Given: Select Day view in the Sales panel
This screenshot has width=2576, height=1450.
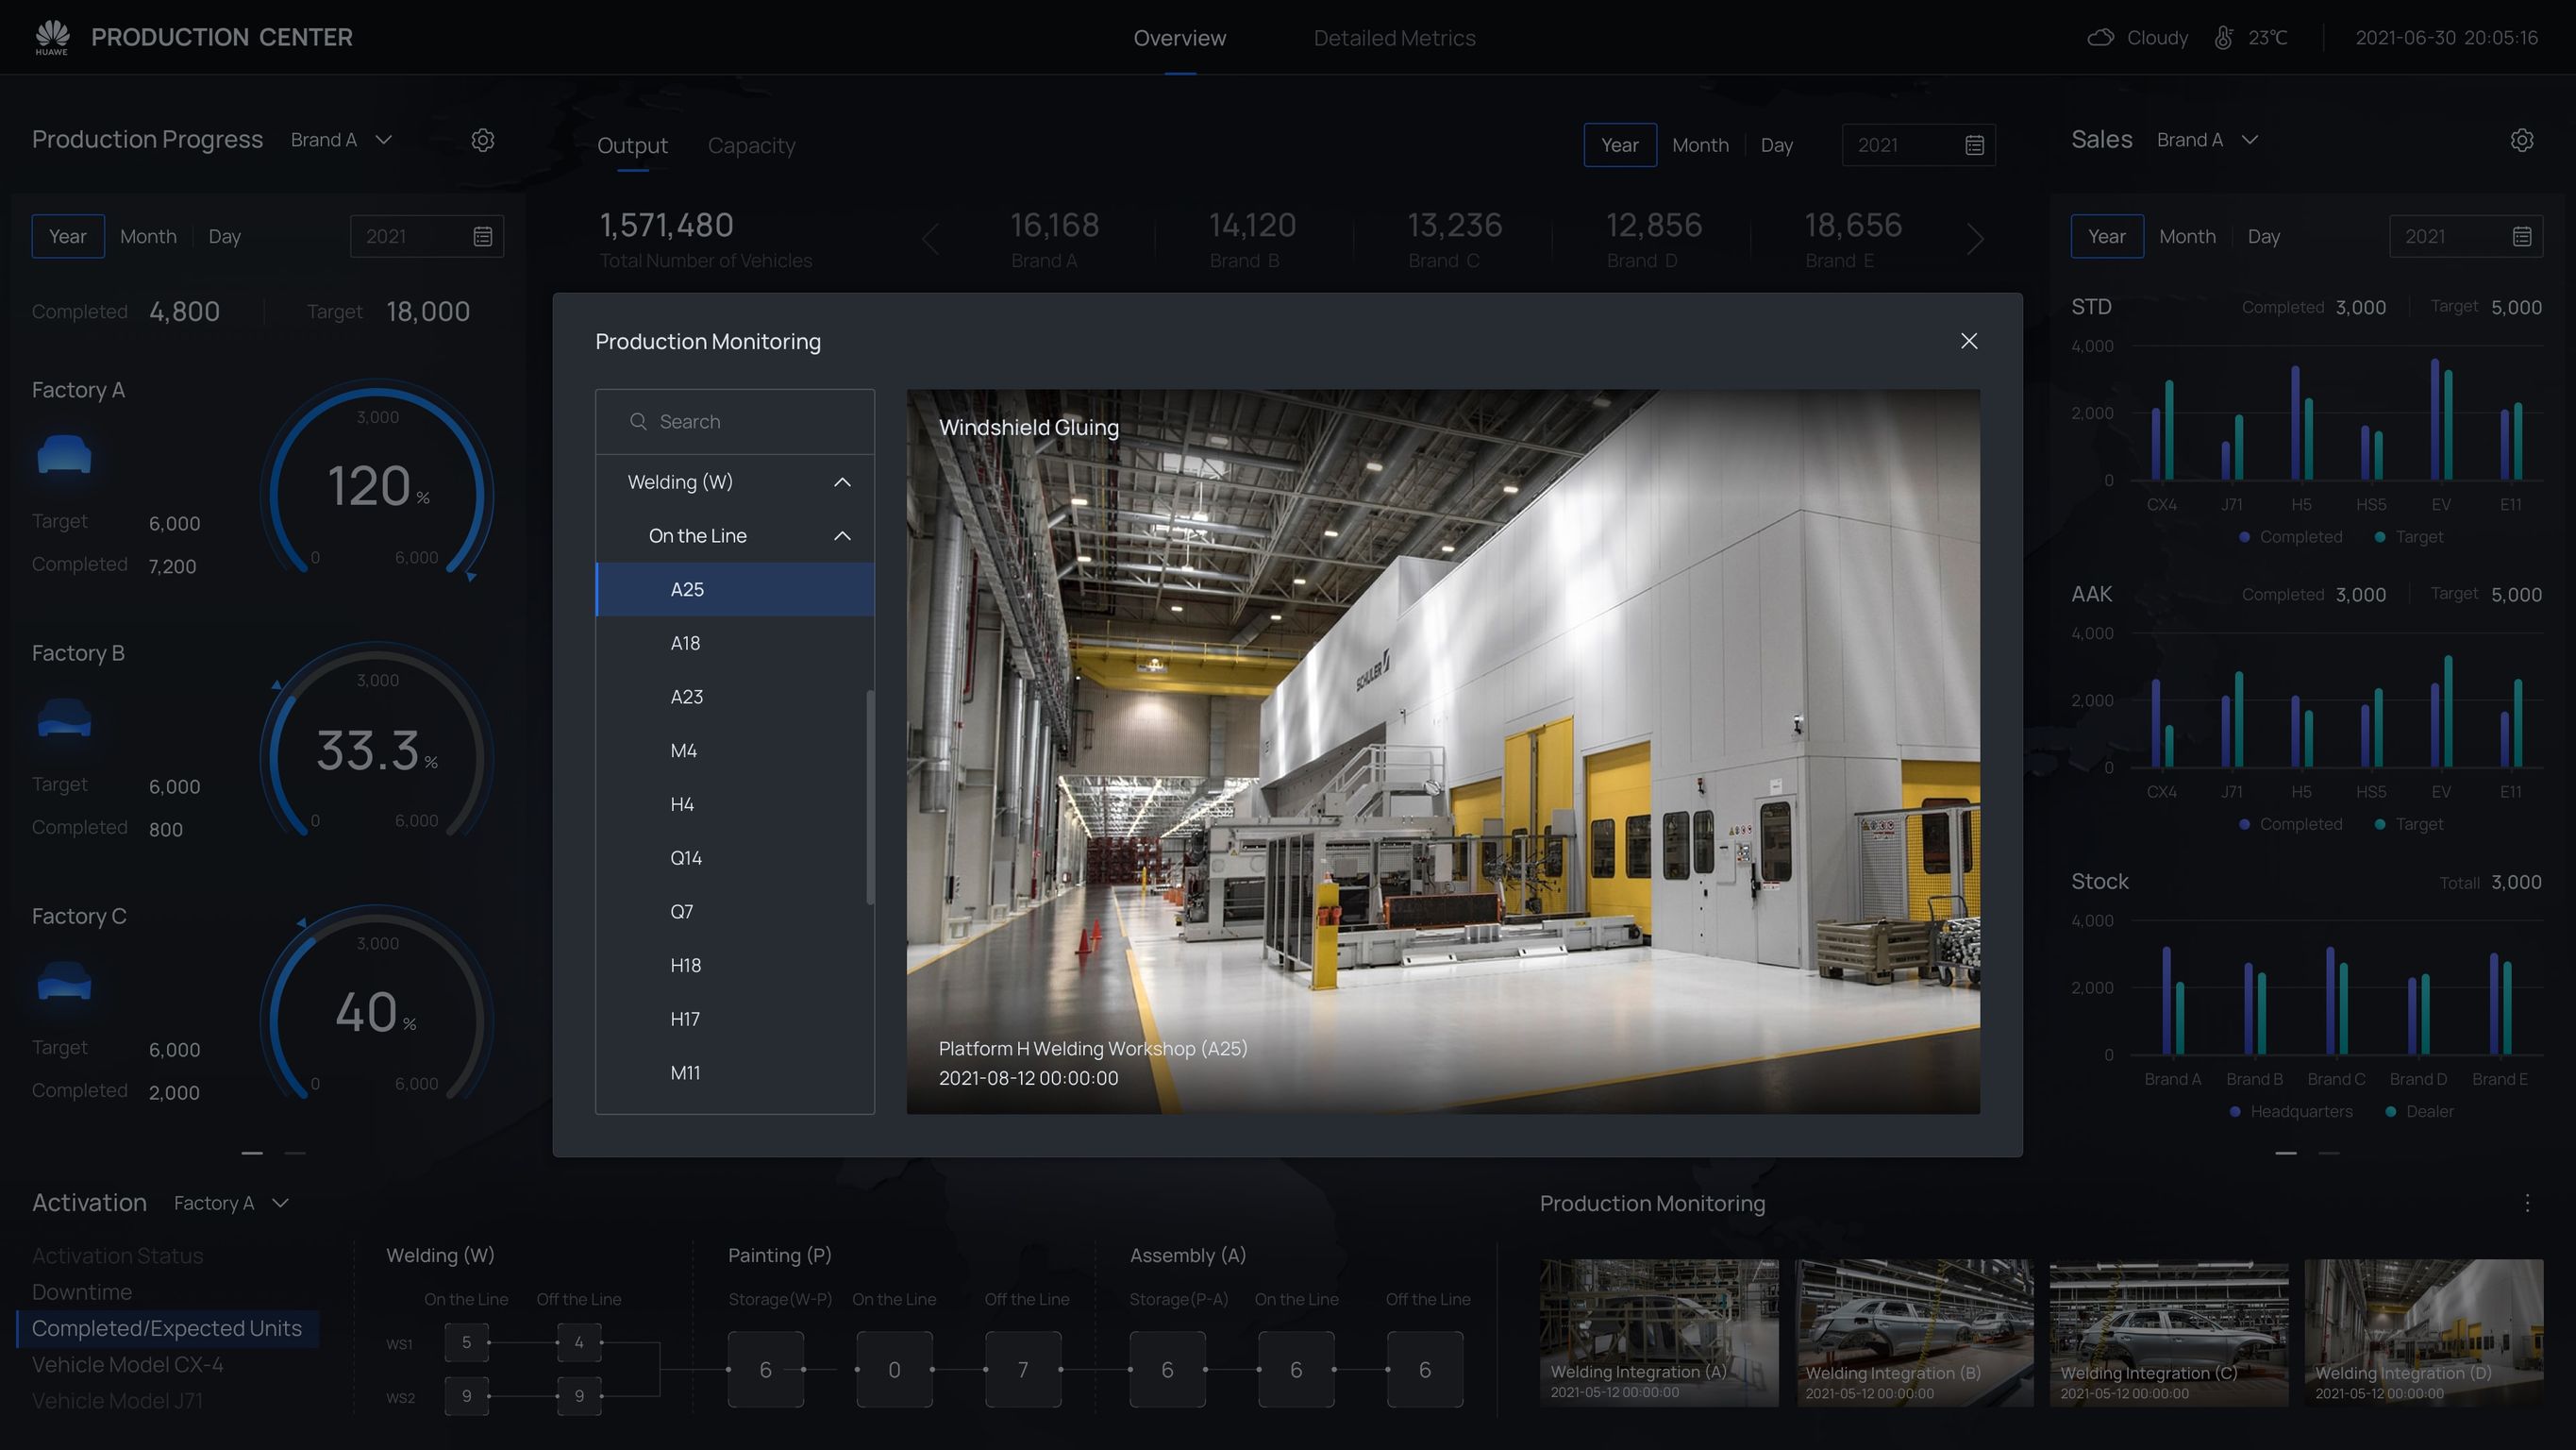Looking at the screenshot, I should click(2264, 236).
